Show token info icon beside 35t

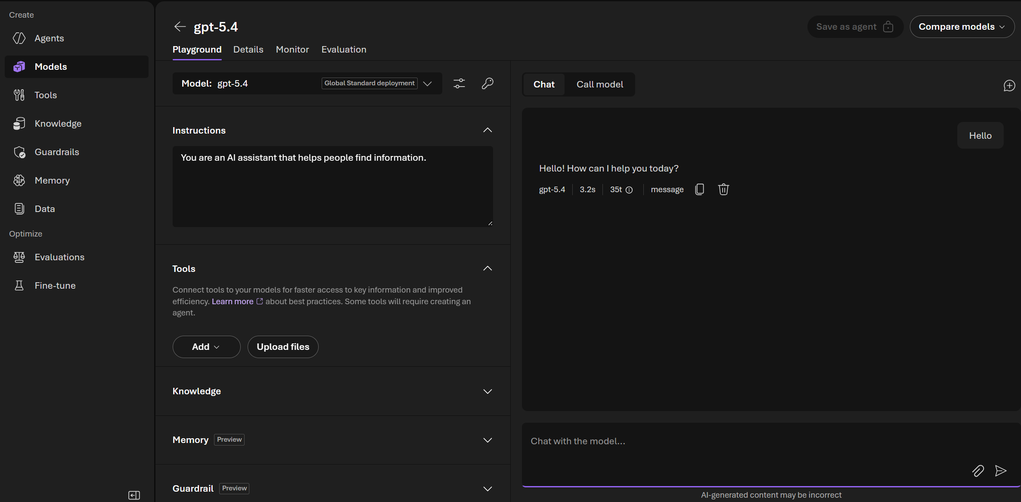click(x=629, y=190)
